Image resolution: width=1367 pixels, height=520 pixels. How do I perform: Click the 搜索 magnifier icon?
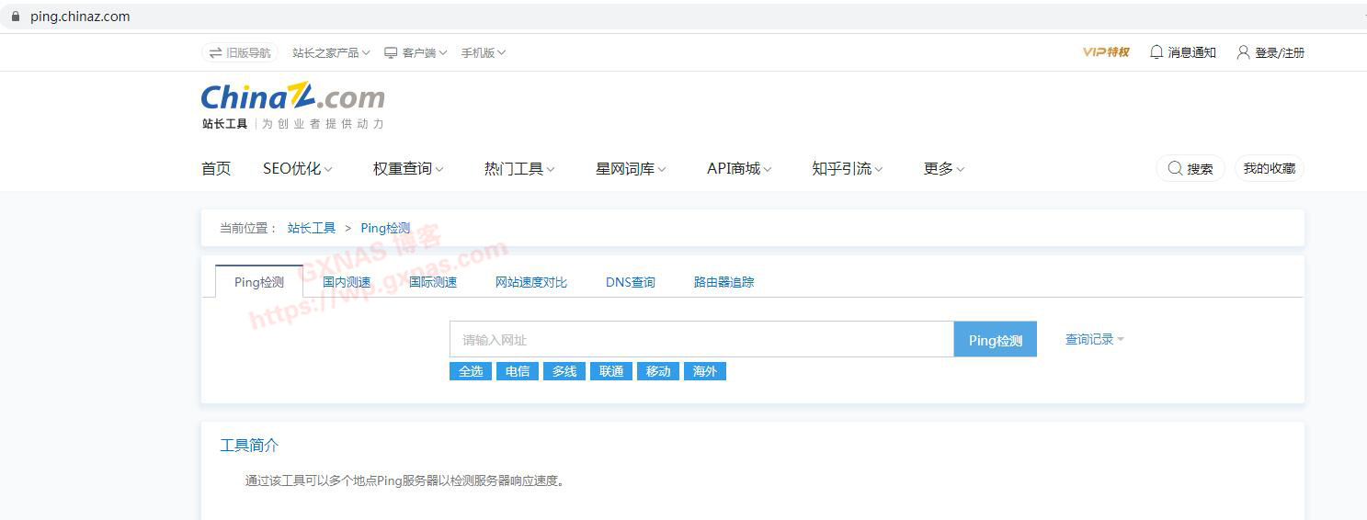click(1175, 168)
